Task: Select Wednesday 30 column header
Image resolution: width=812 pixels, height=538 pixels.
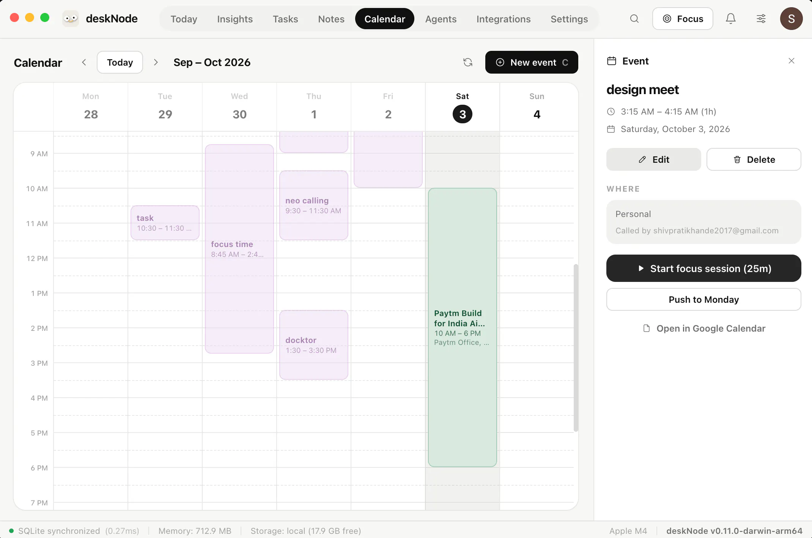Action: pyautogui.click(x=239, y=107)
